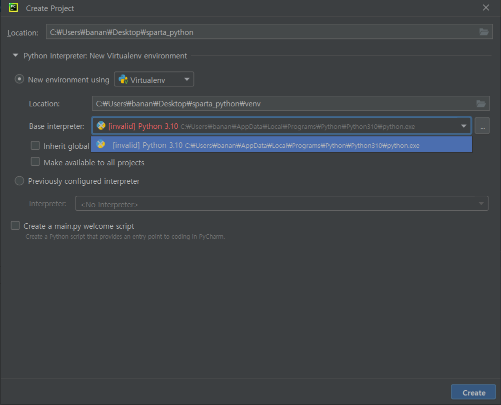The image size is (501, 405).
Task: Enable Inherit global site-packages checkbox
Action: click(35, 145)
